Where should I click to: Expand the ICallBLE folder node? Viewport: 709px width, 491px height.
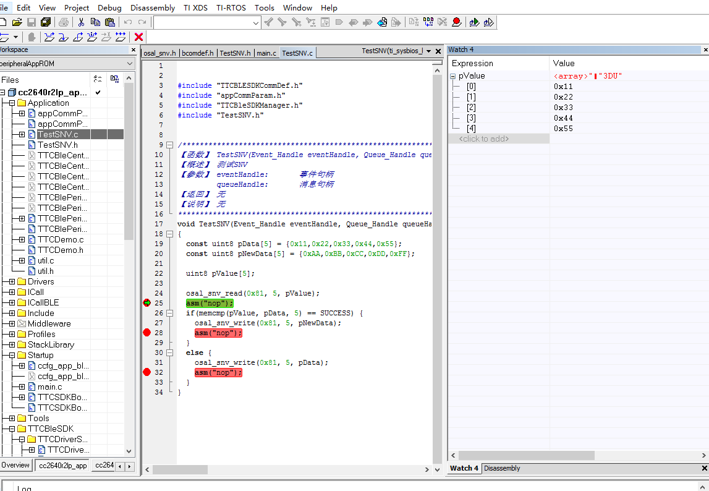pos(12,302)
